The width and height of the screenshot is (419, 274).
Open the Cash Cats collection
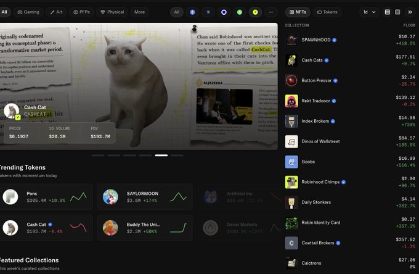pos(350,60)
